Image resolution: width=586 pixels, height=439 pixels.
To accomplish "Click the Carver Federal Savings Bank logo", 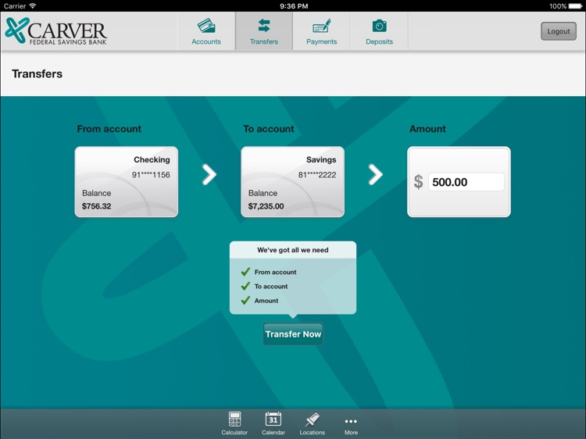I will (x=56, y=31).
